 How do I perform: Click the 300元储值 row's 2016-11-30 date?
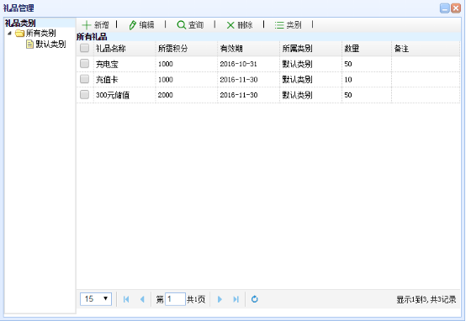pyautogui.click(x=248, y=95)
